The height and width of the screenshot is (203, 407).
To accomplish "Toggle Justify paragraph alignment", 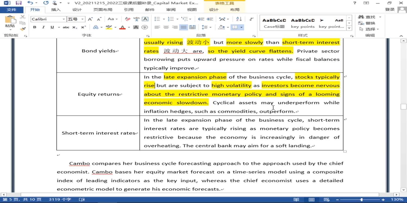I will pyautogui.click(x=183, y=27).
